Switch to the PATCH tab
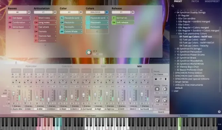This screenshot has height=130, width=222. [195, 2]
